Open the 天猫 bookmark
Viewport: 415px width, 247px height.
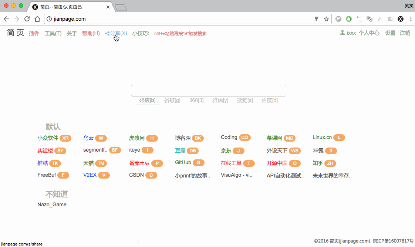(88, 163)
